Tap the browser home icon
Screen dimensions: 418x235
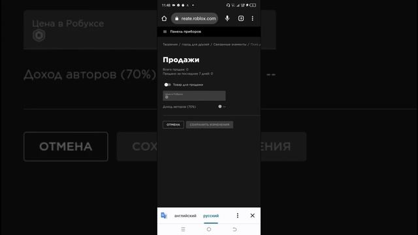click(164, 18)
